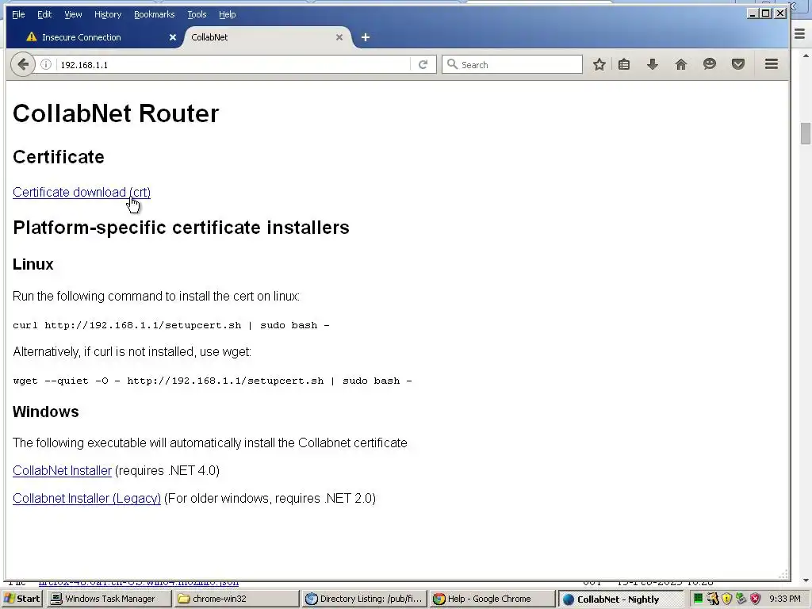Switch to Help - Google Chrome in taskbar
The height and width of the screenshot is (609, 812).
tap(492, 599)
